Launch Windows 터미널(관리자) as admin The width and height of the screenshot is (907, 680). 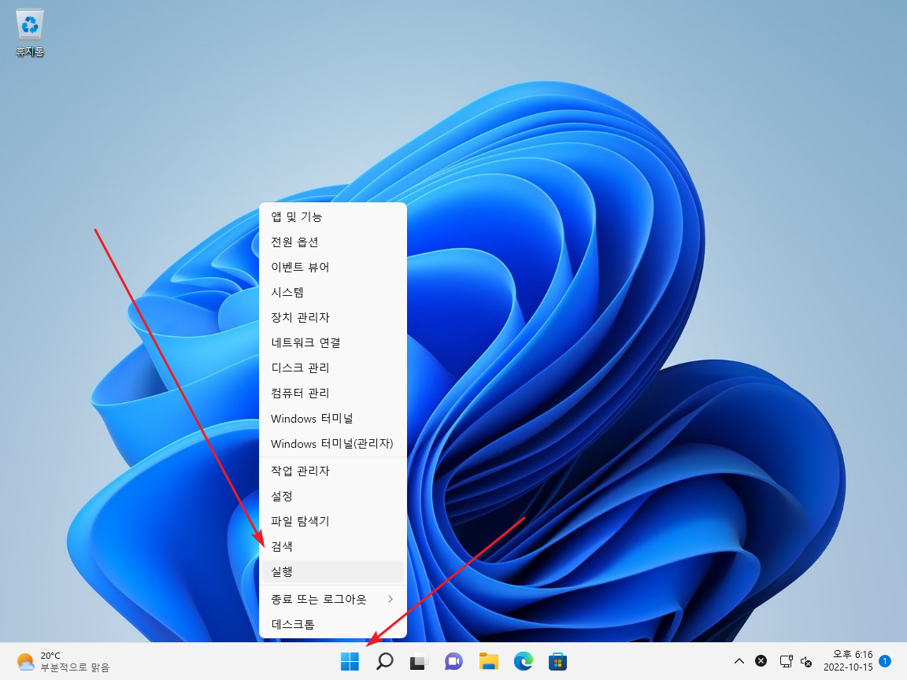pyautogui.click(x=332, y=444)
